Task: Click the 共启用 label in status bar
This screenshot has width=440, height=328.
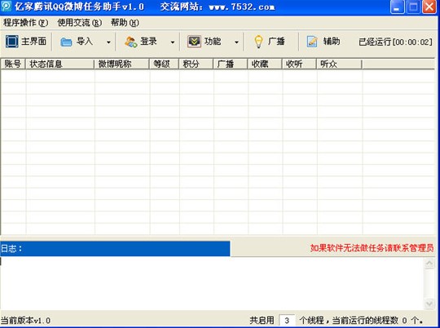Action: pos(262,320)
